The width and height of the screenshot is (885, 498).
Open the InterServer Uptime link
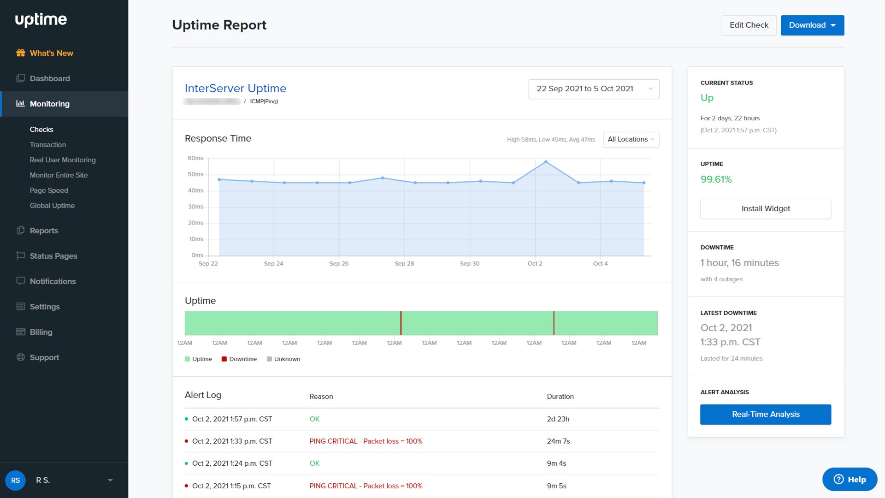click(236, 88)
